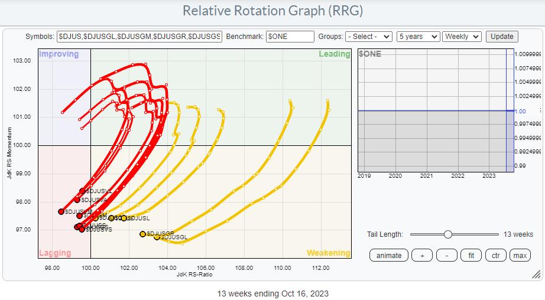Expand the 5 years range dropdown
The height and width of the screenshot is (300, 545).
(418, 37)
